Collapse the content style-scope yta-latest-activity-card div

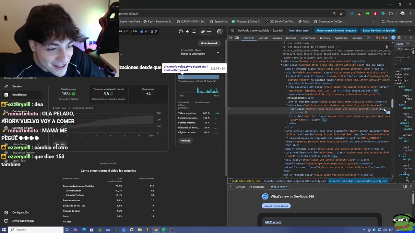282,65
